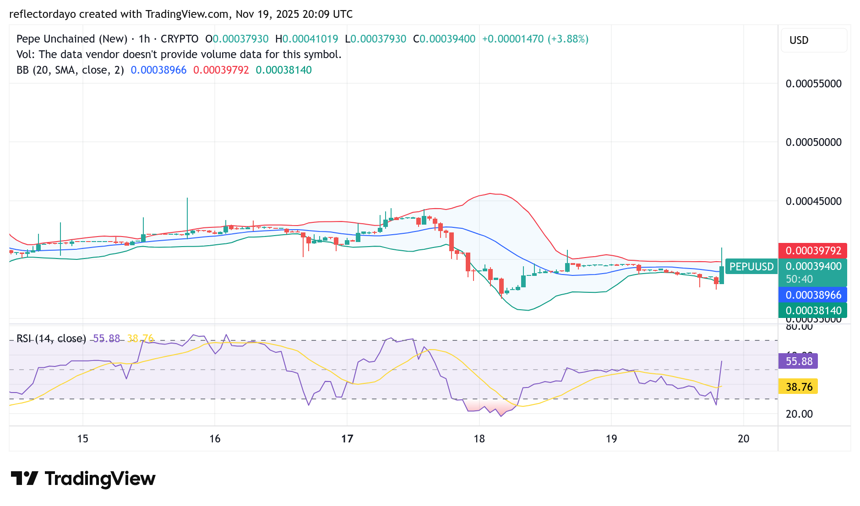Click the 0.00055000 price scale label
This screenshot has height=506, width=860.
pos(814,84)
